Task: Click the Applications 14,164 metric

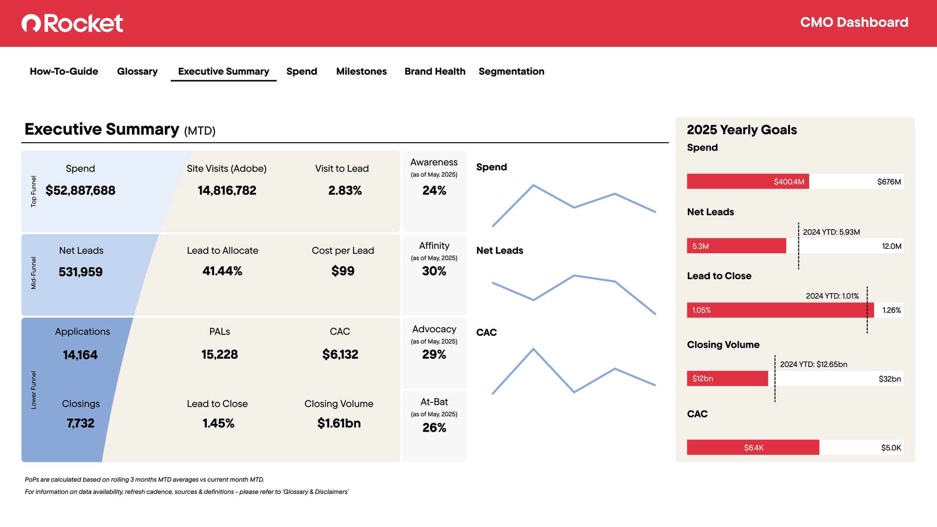Action: (80, 355)
